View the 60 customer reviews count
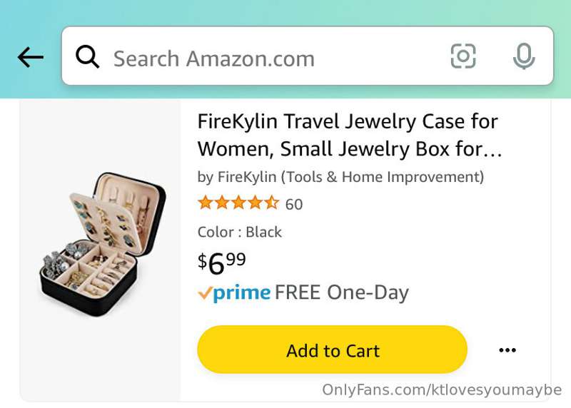 coord(294,204)
